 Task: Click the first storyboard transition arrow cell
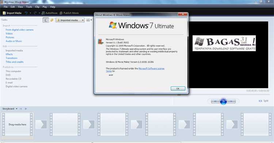coord(41,124)
